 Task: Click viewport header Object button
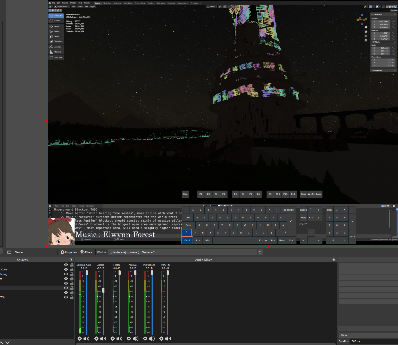[93, 7]
